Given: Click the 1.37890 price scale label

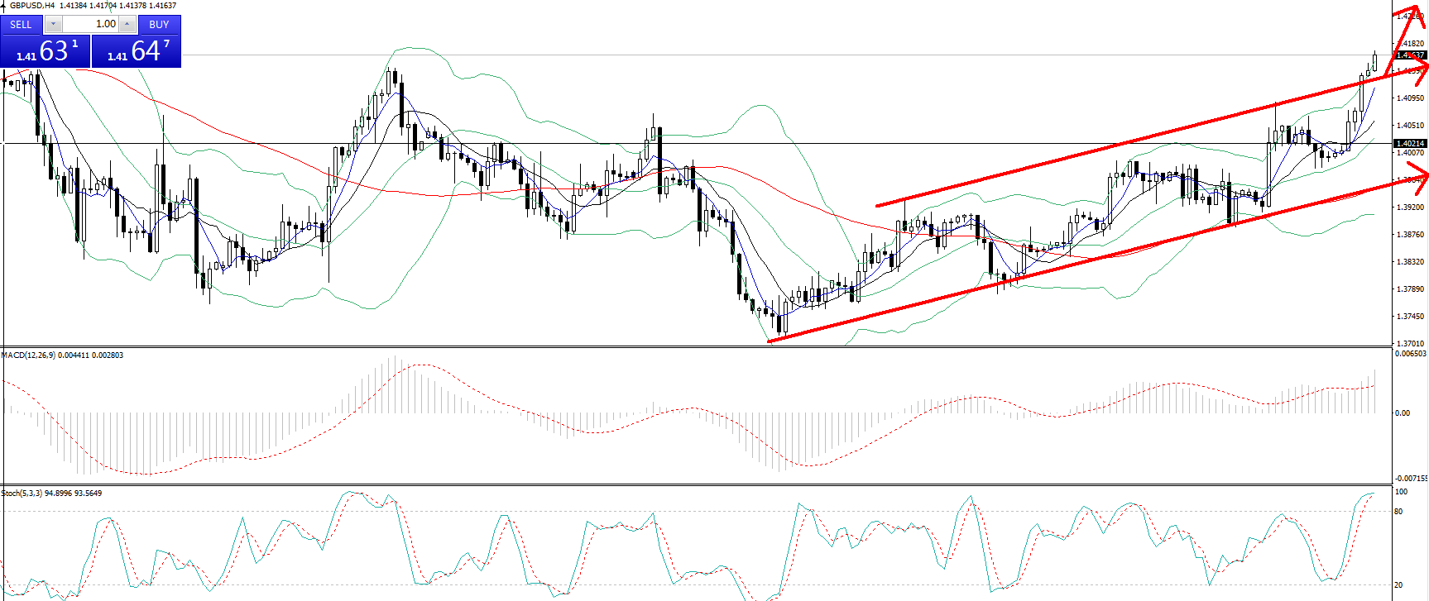Looking at the screenshot, I should (1411, 289).
